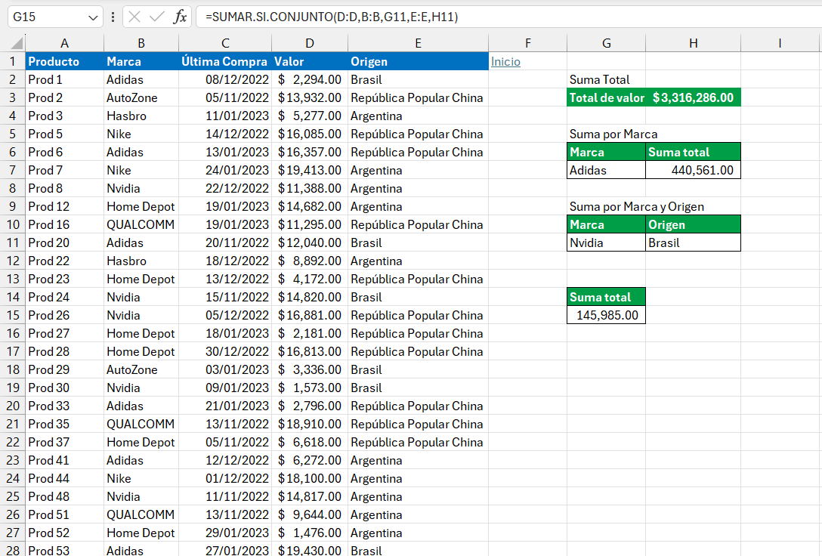Click the 145,985.00 result cell
The image size is (822, 556).
pos(606,315)
